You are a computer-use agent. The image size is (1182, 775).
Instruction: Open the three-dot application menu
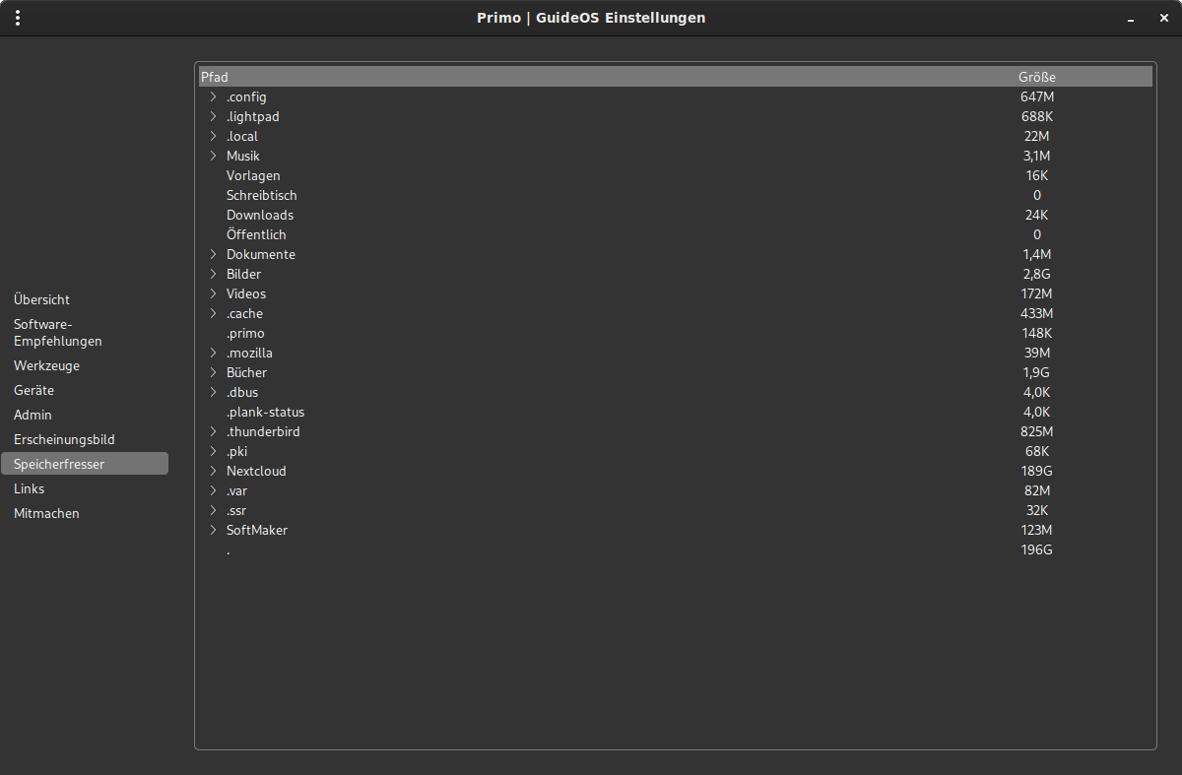click(18, 18)
